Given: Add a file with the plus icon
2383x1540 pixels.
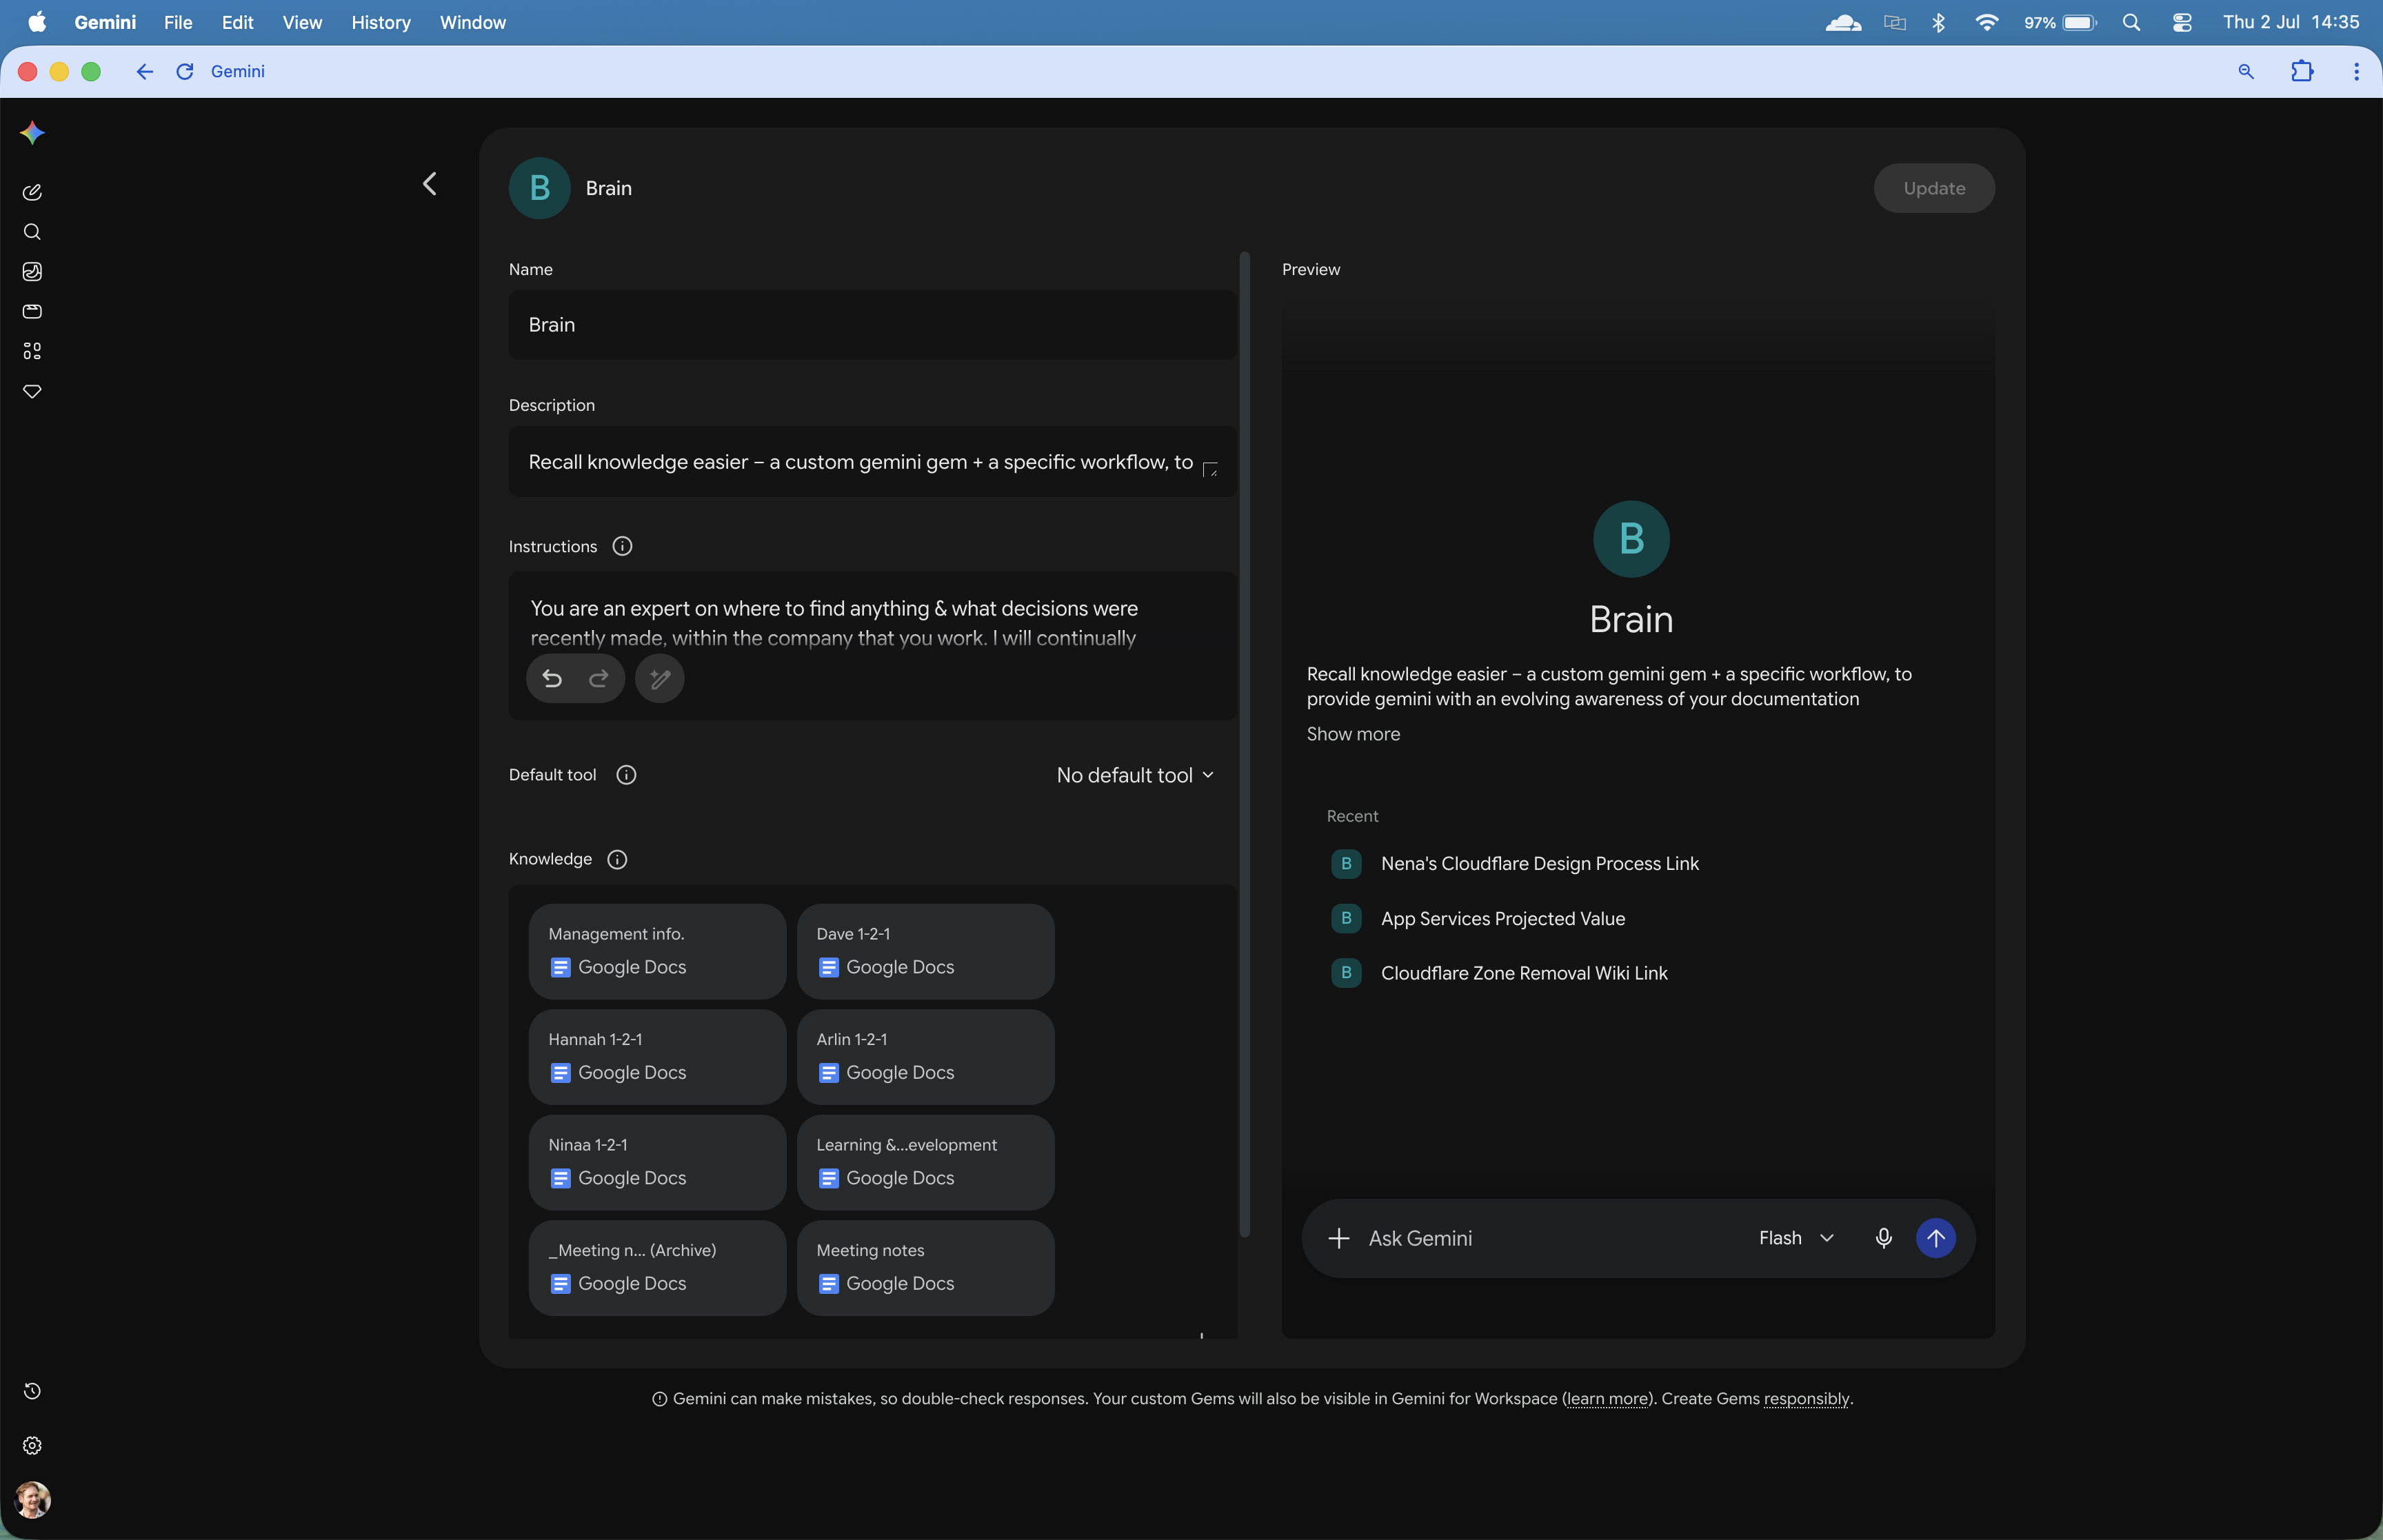Looking at the screenshot, I should click(x=1339, y=1238).
